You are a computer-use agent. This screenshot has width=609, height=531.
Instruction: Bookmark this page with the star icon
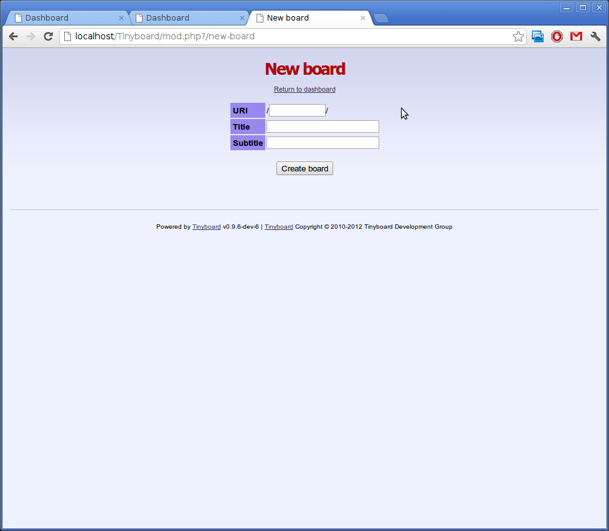(518, 37)
